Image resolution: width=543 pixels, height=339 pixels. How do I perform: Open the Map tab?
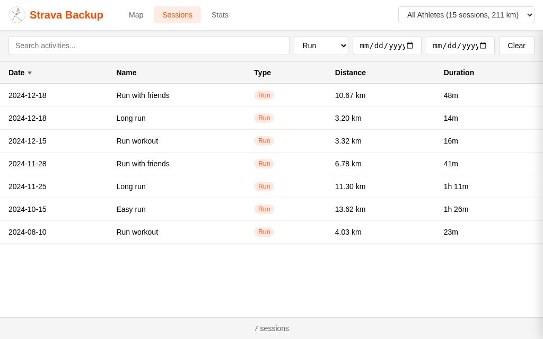pos(136,15)
